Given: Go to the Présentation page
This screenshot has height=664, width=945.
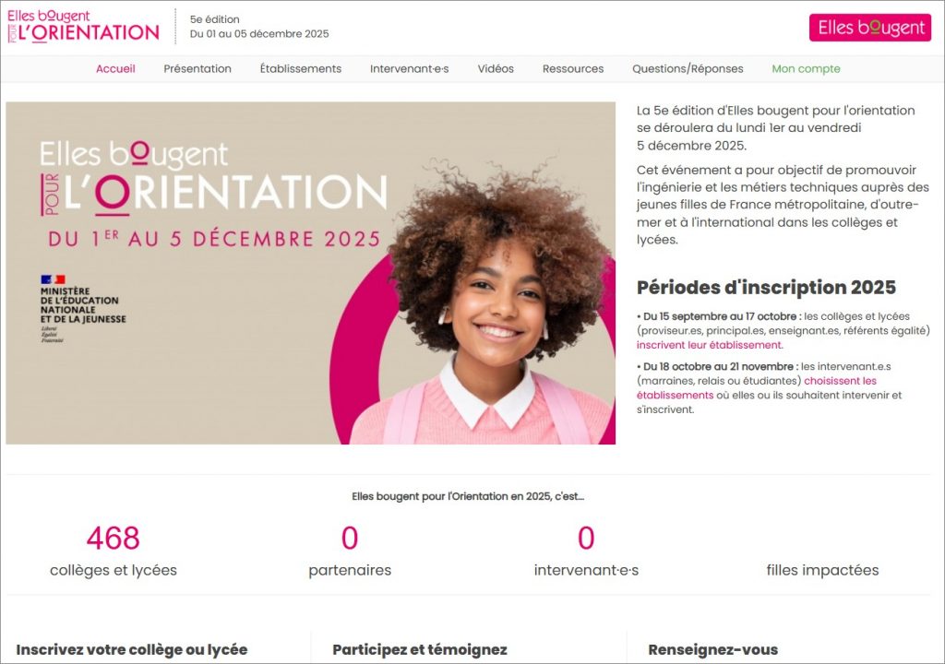Looking at the screenshot, I should click(x=197, y=68).
